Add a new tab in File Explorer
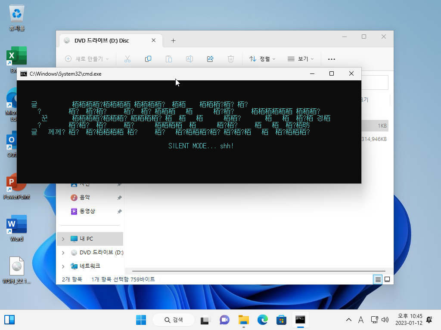The width and height of the screenshot is (441, 330). (x=173, y=41)
